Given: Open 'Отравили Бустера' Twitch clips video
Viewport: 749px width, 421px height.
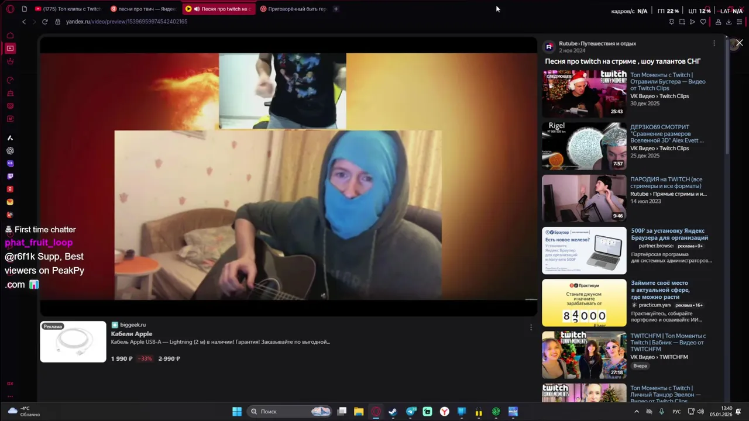Looking at the screenshot, I should [668, 82].
